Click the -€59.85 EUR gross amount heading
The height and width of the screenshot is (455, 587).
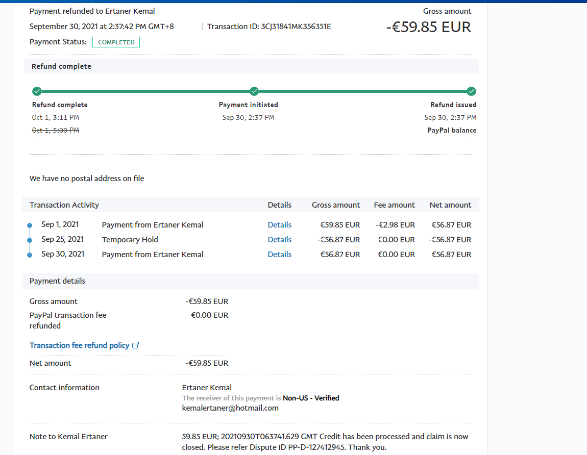(428, 27)
